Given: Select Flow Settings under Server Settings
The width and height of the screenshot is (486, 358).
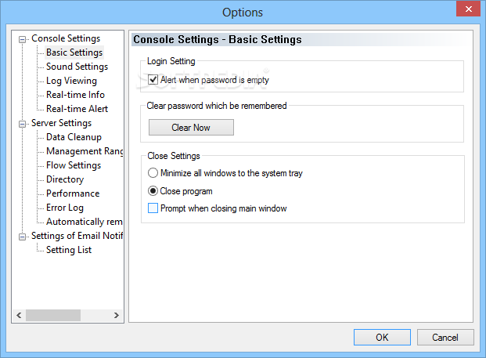Looking at the screenshot, I should click(x=74, y=165).
